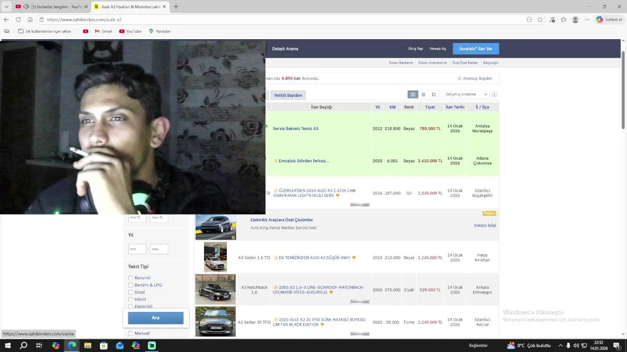Check the Manuel transmission box
This screenshot has width=627, height=352.
[x=131, y=333]
